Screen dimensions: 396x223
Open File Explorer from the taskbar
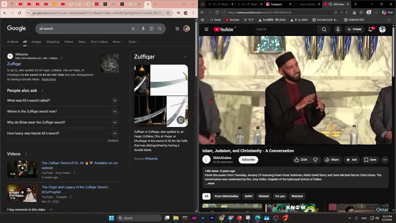point(176,218)
